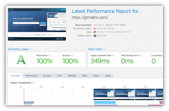The height and width of the screenshot is (111, 169).
Task: Click the Canada flag icon
Action: coord(95,28)
